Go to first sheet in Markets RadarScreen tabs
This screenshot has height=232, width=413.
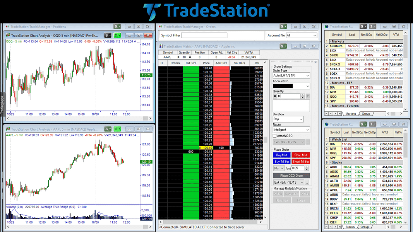(x=327, y=114)
